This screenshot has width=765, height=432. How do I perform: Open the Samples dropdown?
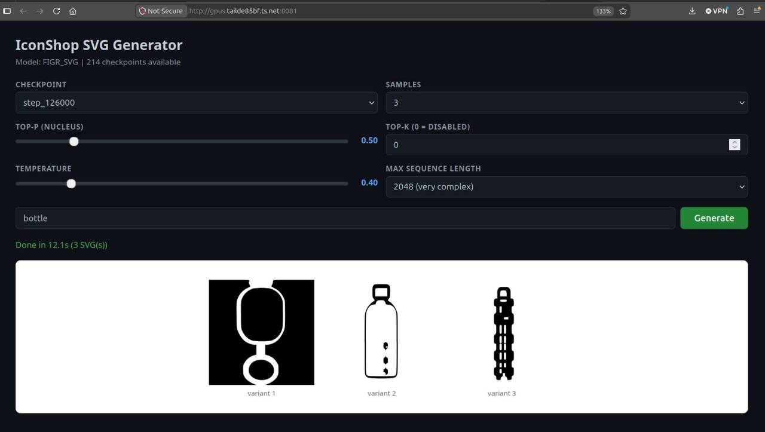click(x=567, y=103)
